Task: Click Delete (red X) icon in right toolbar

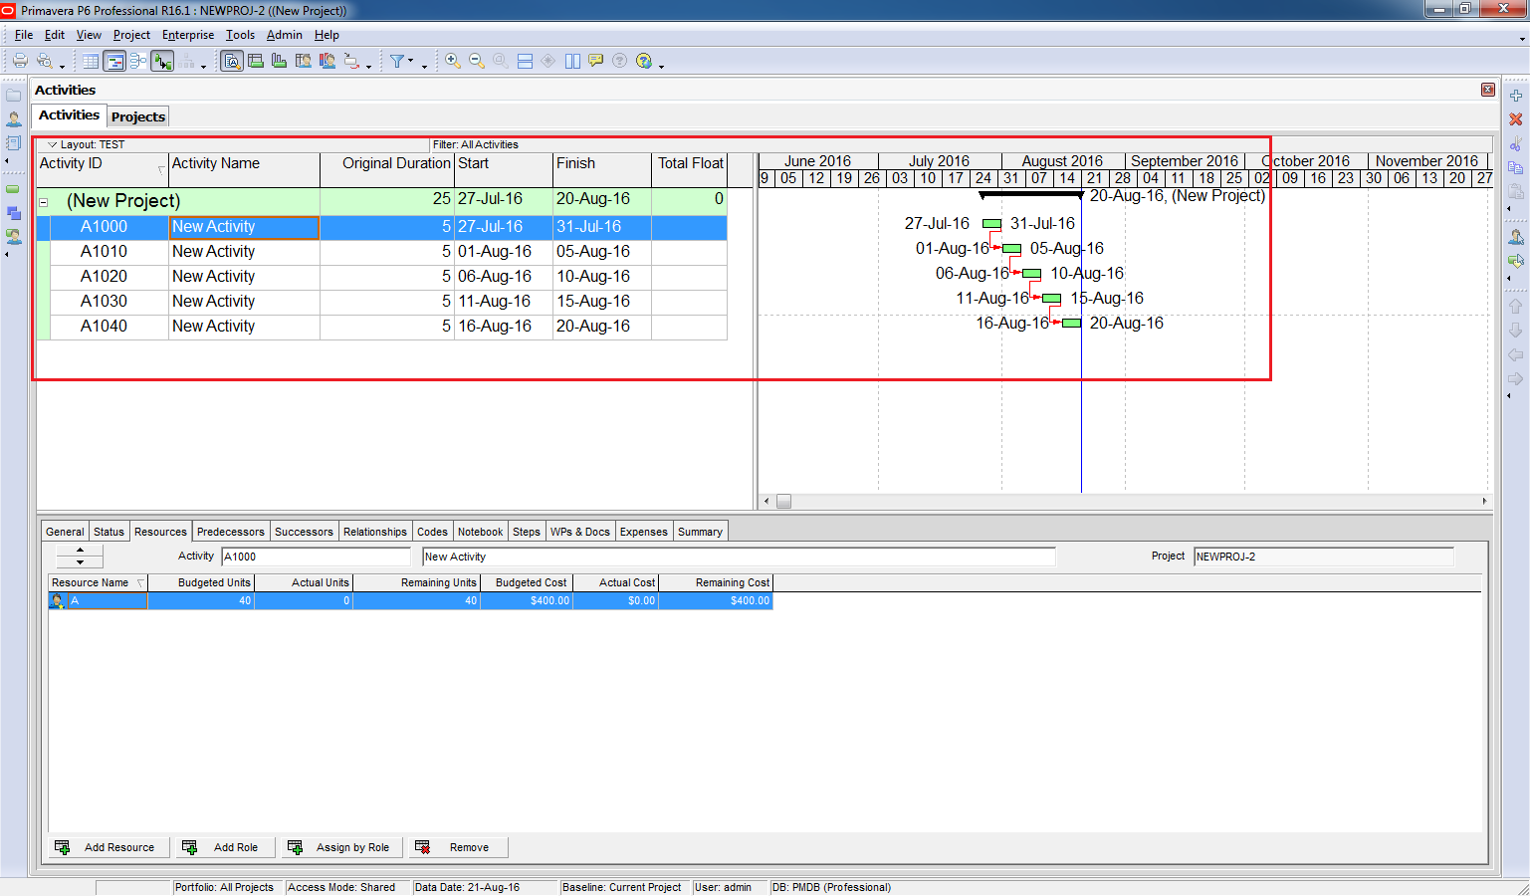Action: [x=1516, y=119]
